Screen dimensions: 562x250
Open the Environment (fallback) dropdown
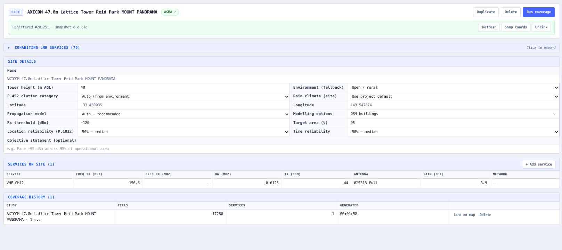[x=453, y=88]
